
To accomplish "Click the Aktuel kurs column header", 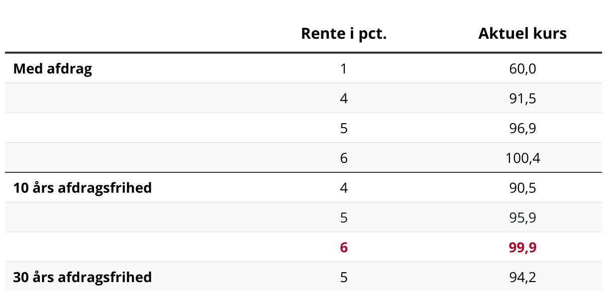I will (522, 34).
